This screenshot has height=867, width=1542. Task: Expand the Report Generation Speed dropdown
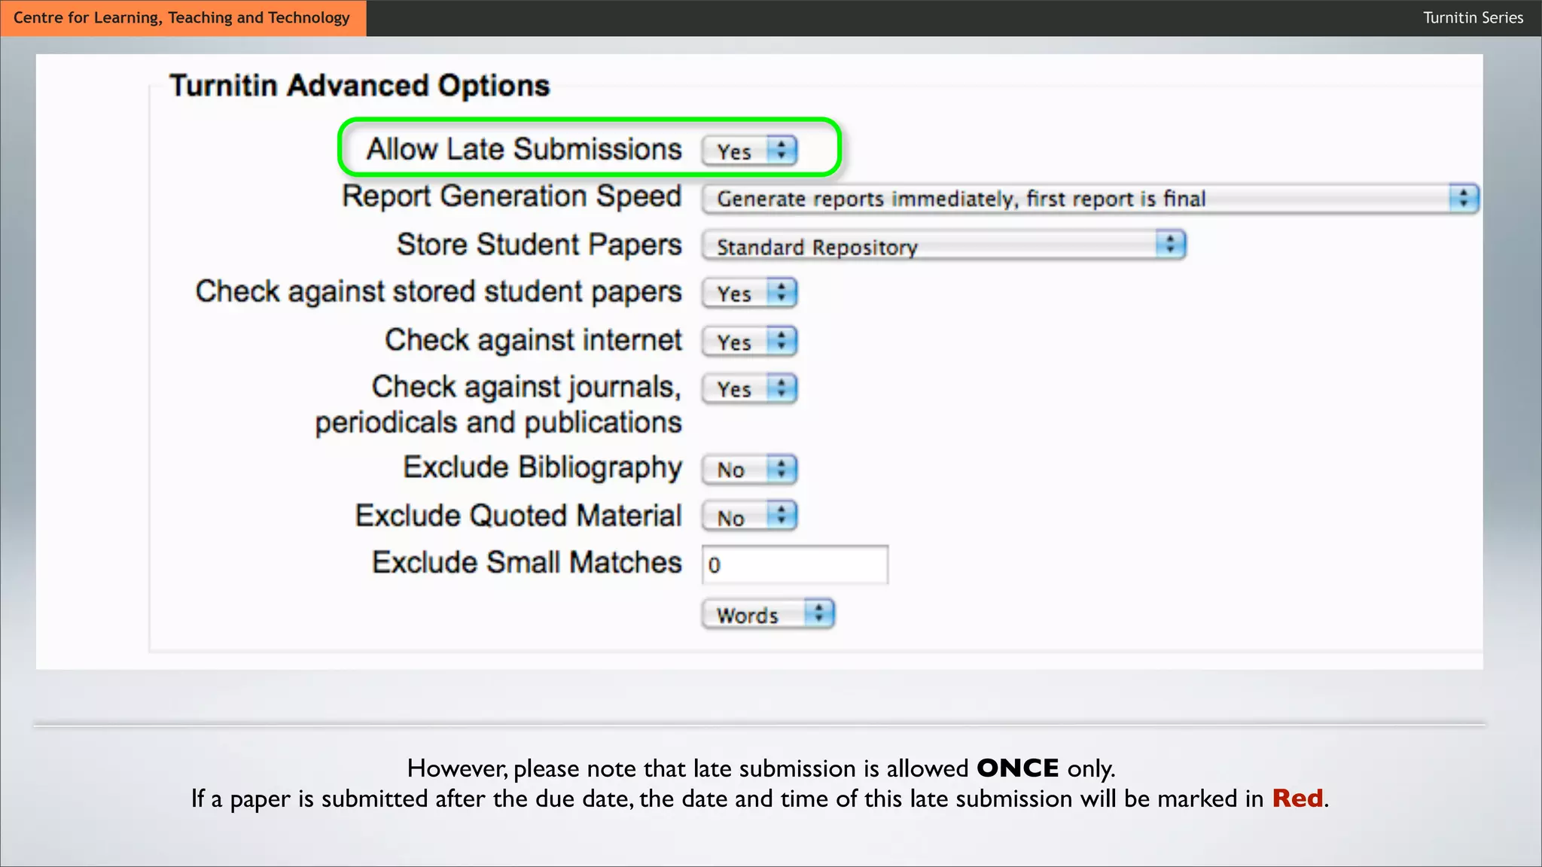coord(1088,199)
